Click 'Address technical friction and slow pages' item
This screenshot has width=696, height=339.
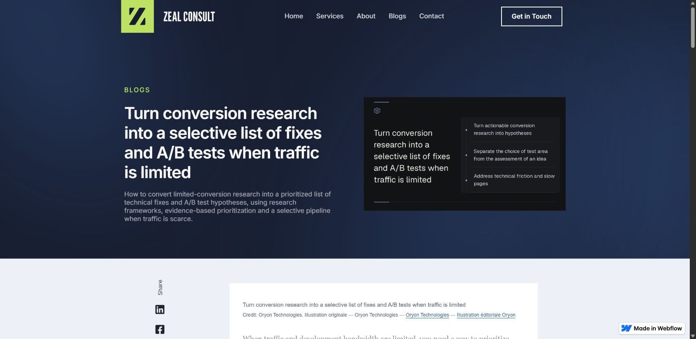514,180
